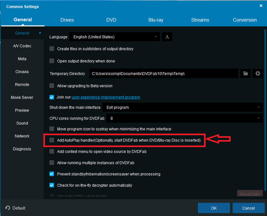Browse for temporary directory folder icon
Viewport: 267px width, 216px height.
click(245, 73)
